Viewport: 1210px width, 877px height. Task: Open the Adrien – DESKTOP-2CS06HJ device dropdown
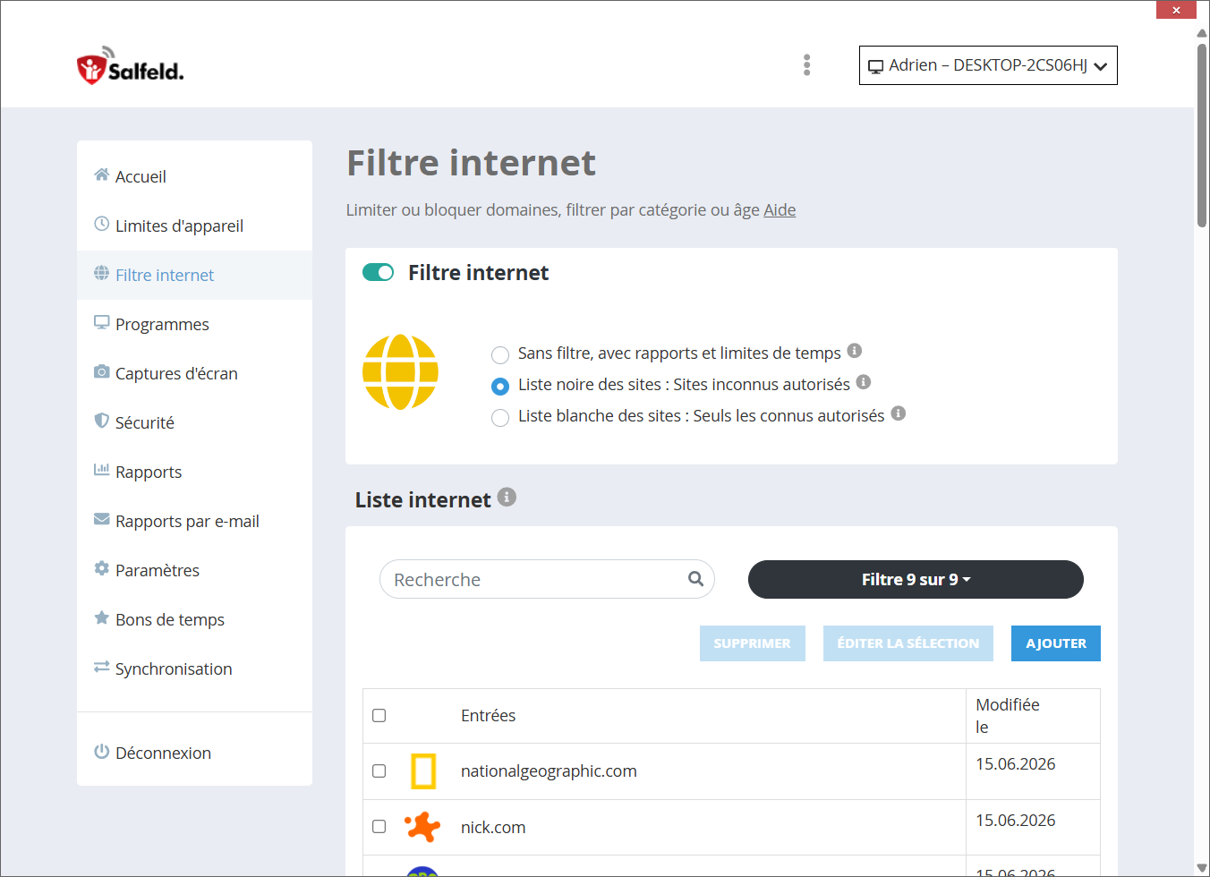[x=988, y=65]
